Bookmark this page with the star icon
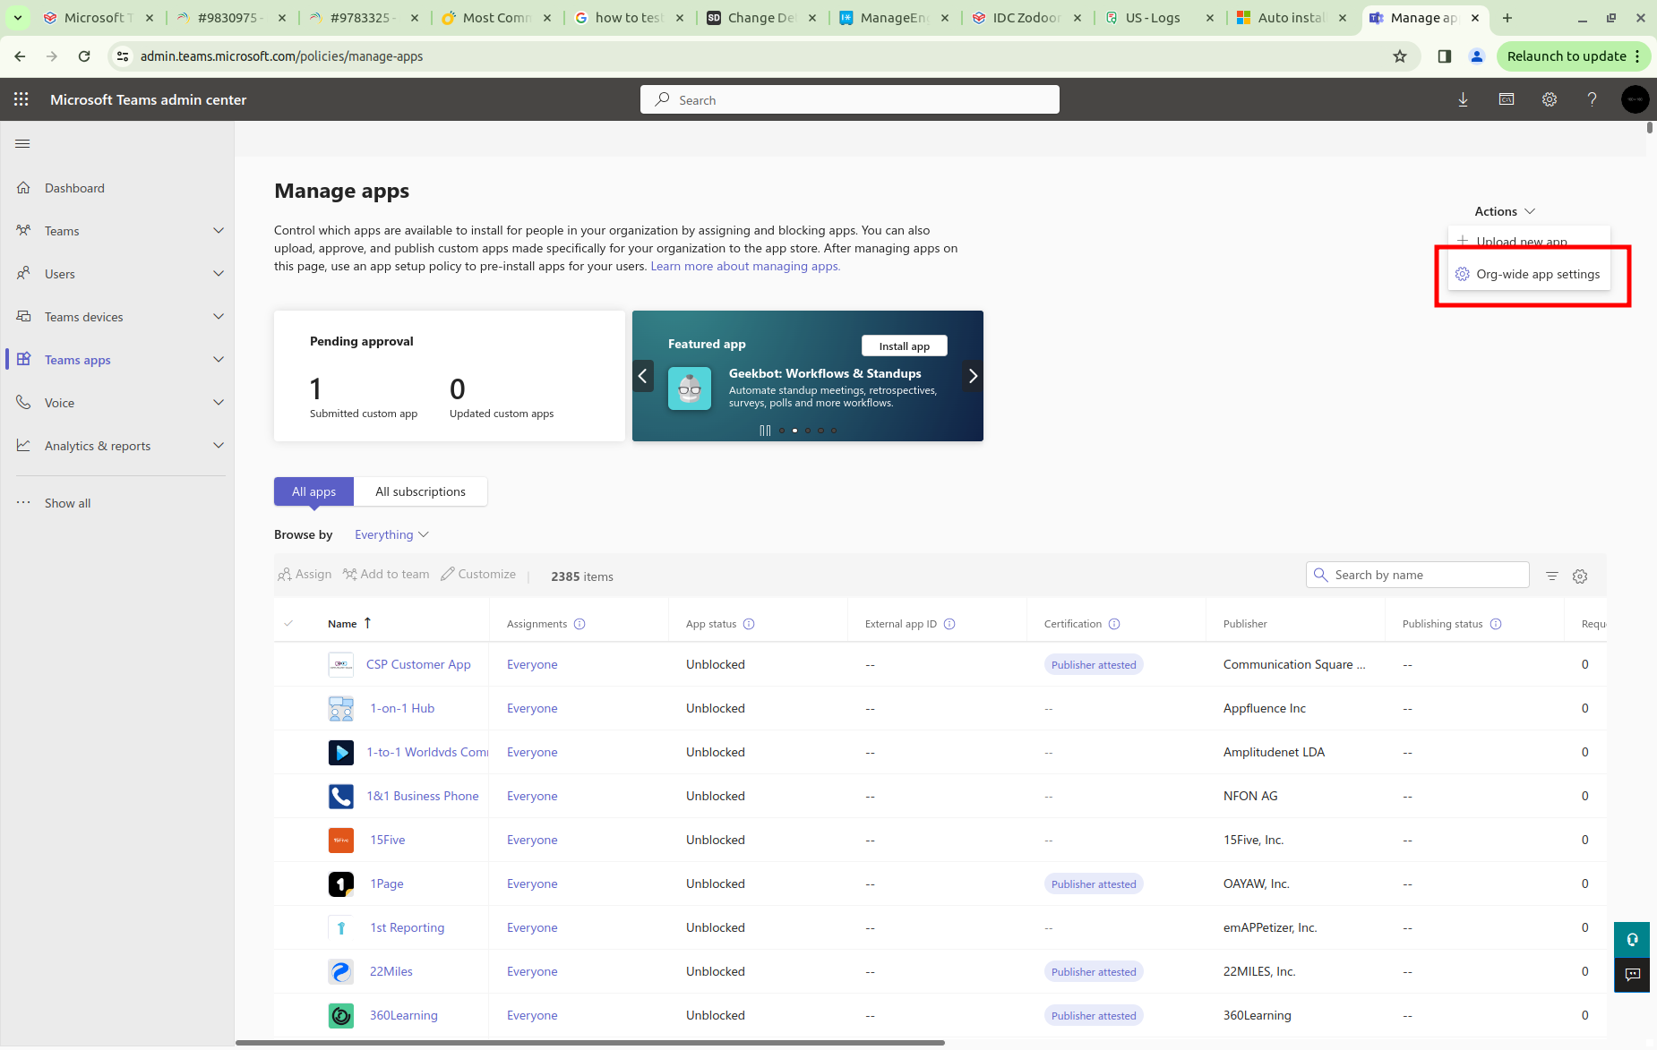 pyautogui.click(x=1400, y=56)
